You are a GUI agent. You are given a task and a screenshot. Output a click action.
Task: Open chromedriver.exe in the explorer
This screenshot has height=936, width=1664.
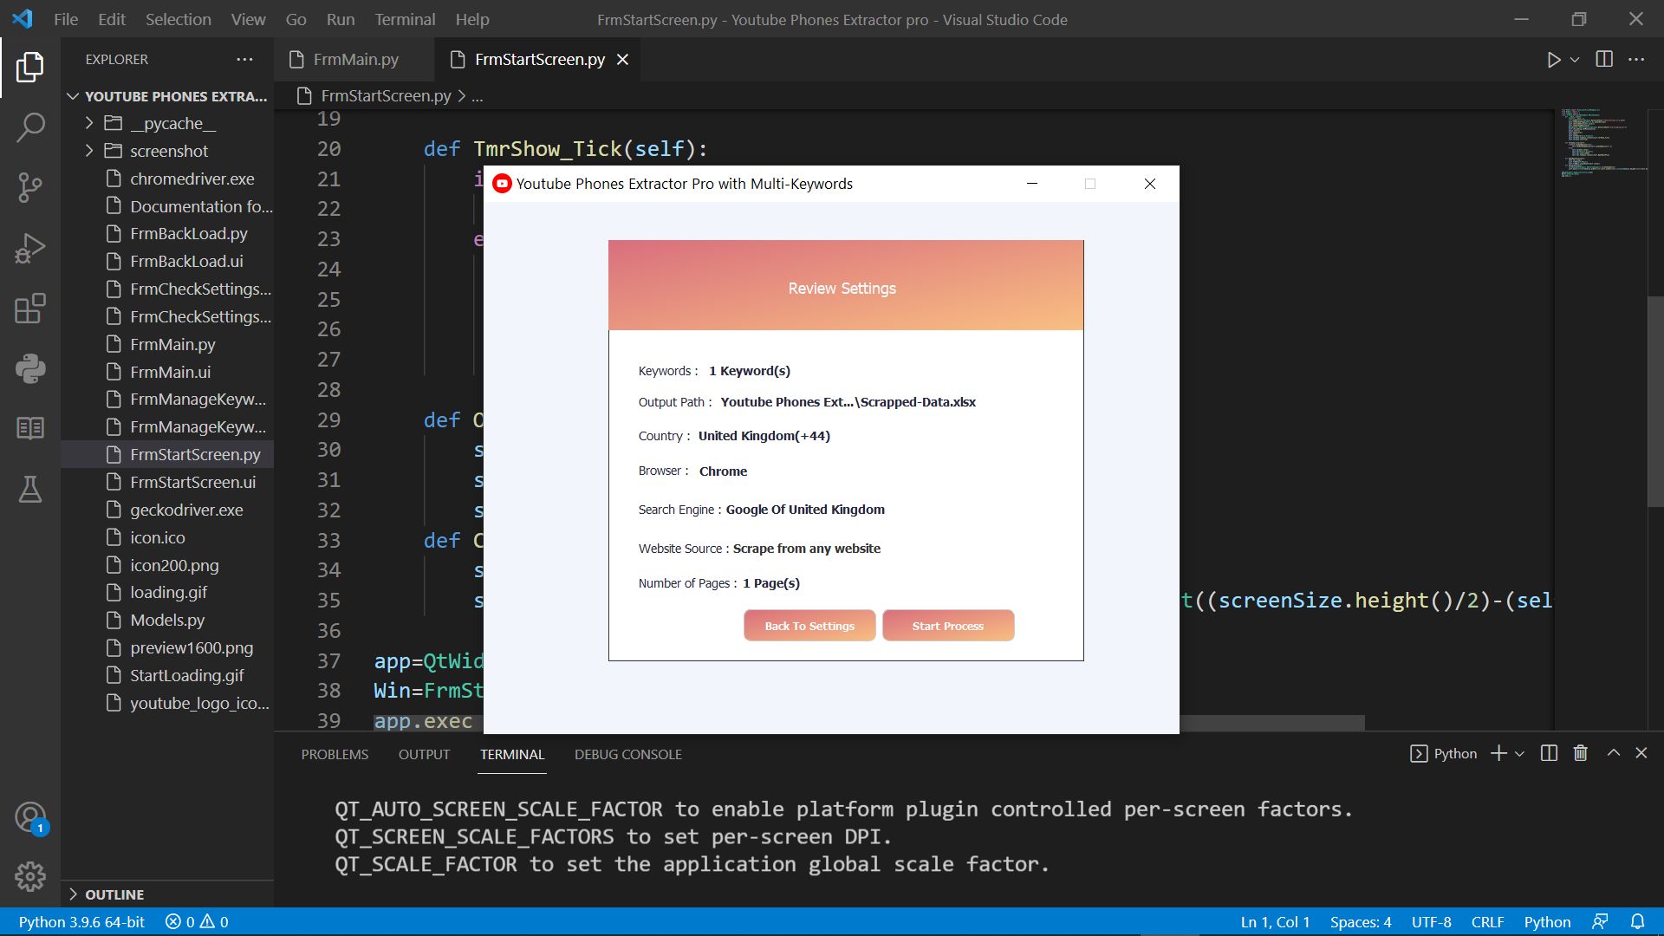[167, 179]
